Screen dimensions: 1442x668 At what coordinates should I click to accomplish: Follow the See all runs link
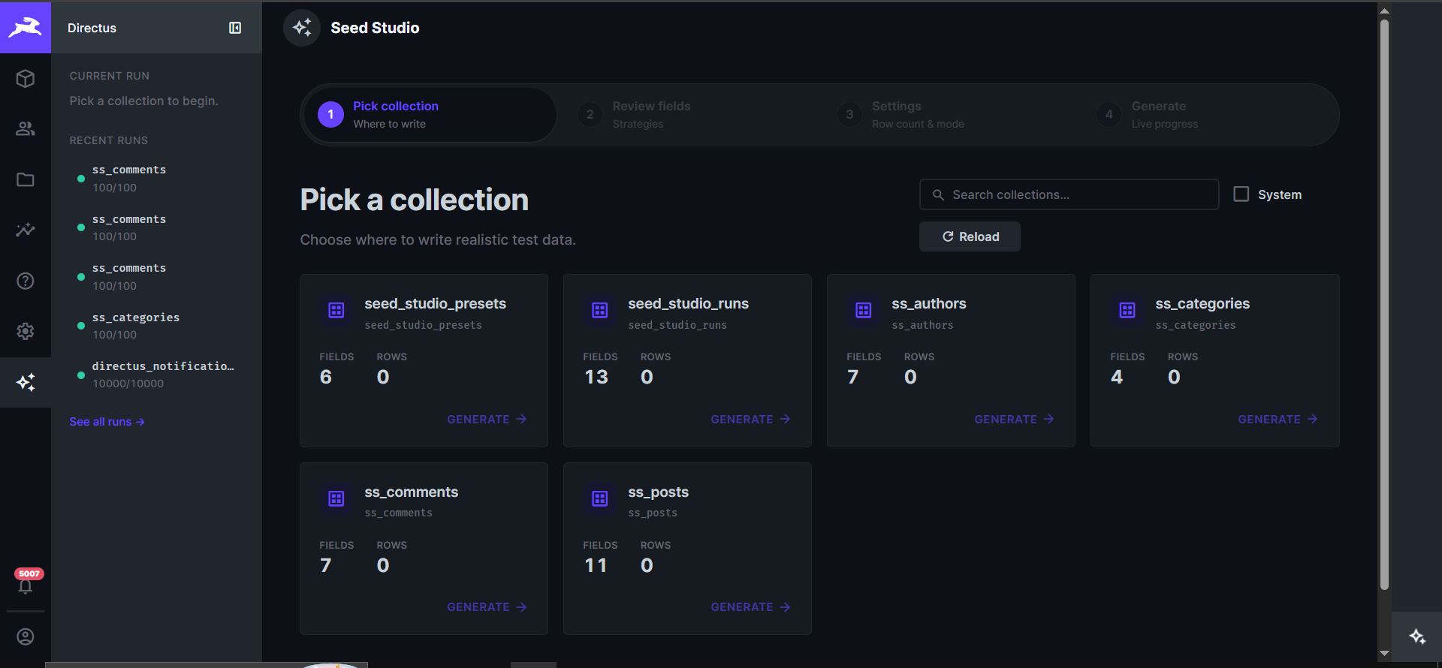pos(107,422)
